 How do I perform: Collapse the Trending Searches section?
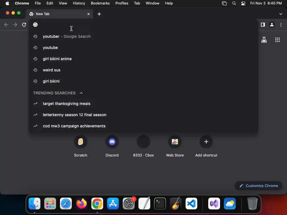[81, 93]
